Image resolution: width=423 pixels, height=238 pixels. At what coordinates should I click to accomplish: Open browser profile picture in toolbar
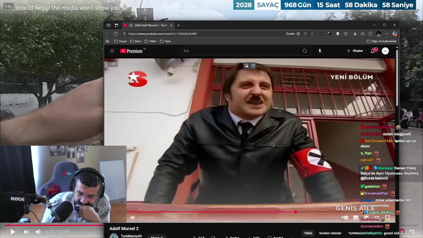pyautogui.click(x=378, y=34)
